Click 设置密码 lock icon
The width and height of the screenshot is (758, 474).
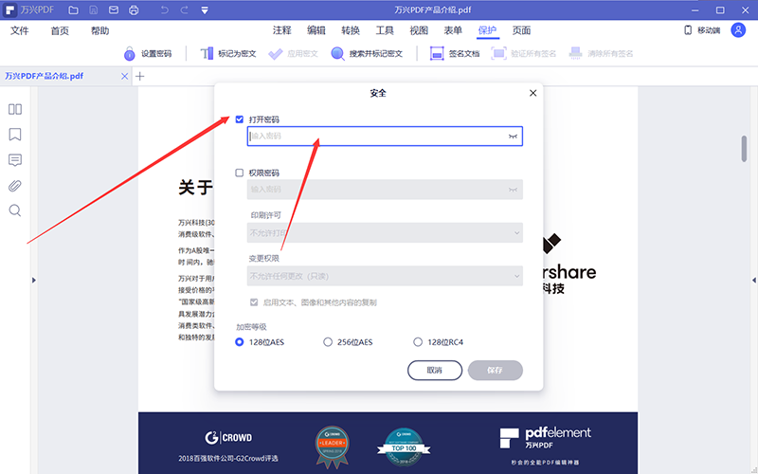(129, 54)
